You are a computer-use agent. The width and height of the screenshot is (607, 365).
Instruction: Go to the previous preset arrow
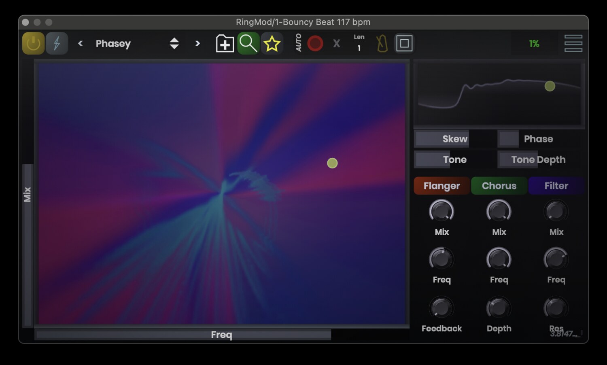(x=80, y=43)
